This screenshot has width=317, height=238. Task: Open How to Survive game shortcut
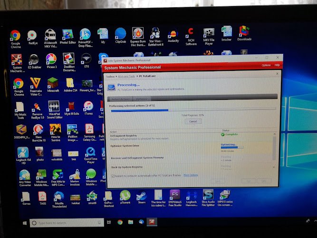click(x=56, y=133)
